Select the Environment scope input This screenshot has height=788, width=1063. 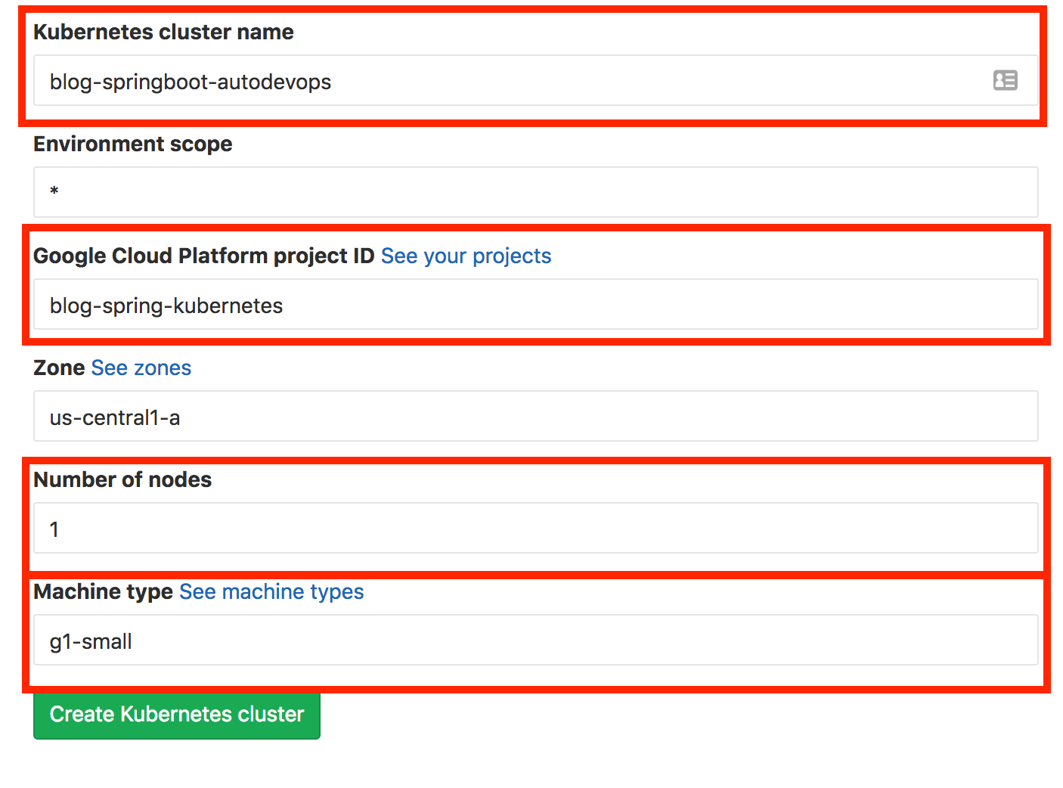tap(535, 192)
